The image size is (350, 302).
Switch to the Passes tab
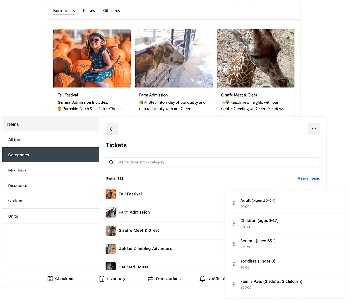[89, 10]
